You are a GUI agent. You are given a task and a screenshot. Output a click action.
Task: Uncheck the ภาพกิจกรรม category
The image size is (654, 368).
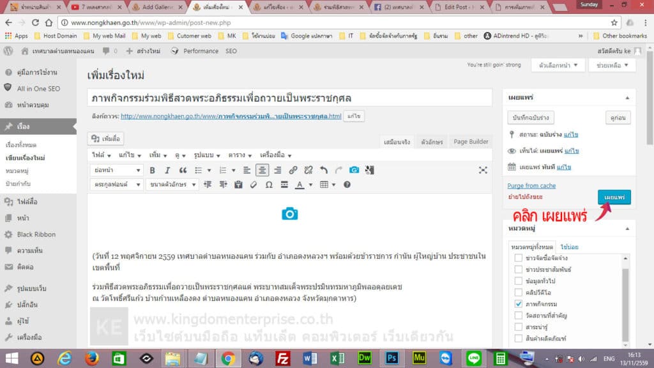coord(518,303)
